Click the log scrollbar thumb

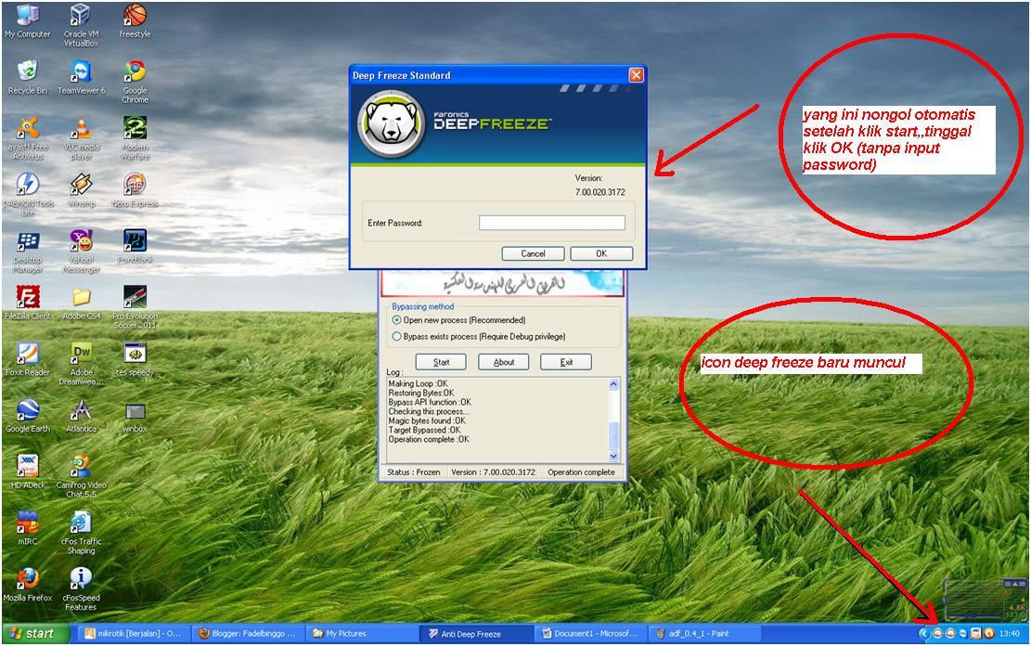tap(613, 434)
